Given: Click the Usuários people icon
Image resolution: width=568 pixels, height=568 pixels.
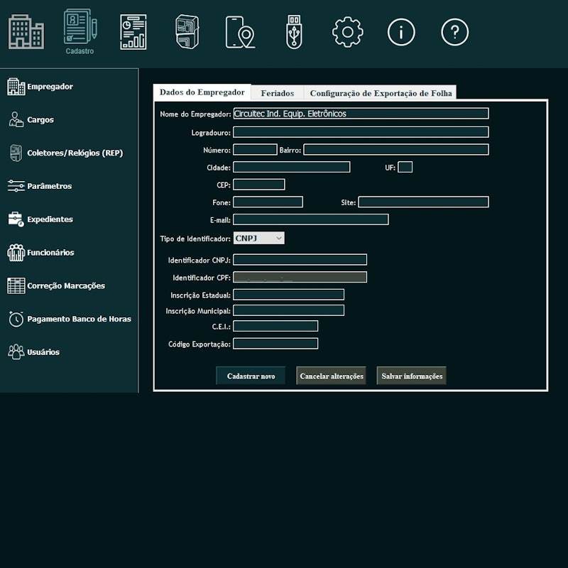Looking at the screenshot, I should click(x=16, y=351).
